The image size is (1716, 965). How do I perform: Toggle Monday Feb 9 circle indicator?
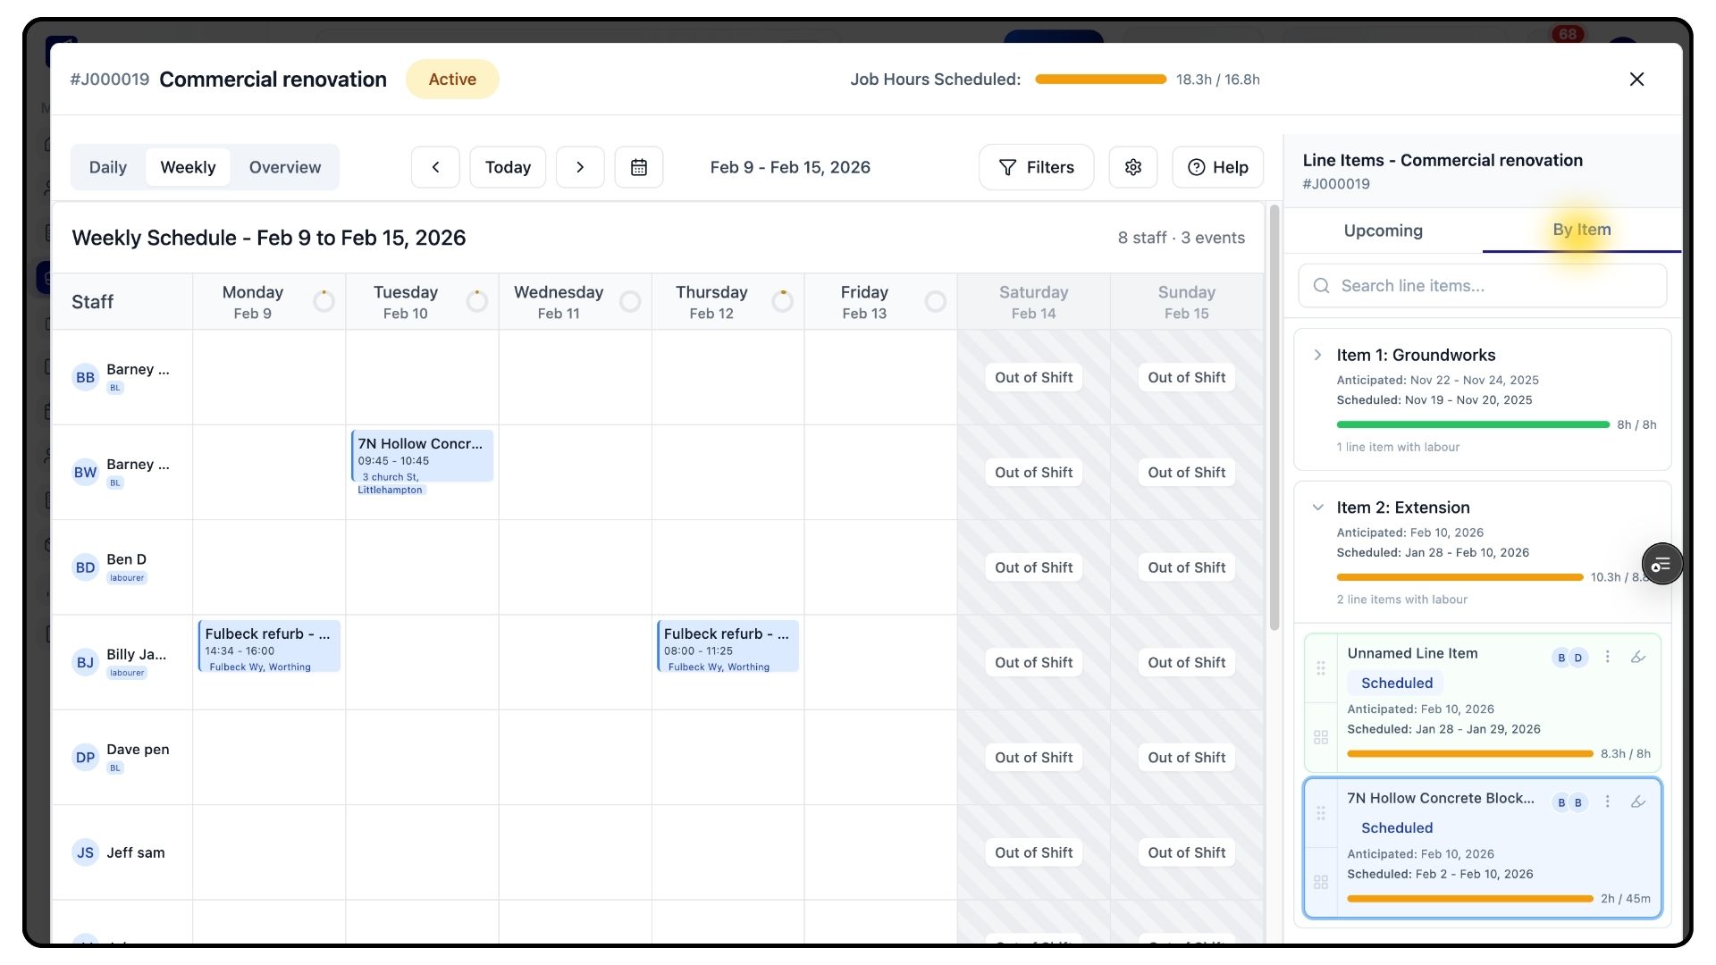tap(324, 301)
